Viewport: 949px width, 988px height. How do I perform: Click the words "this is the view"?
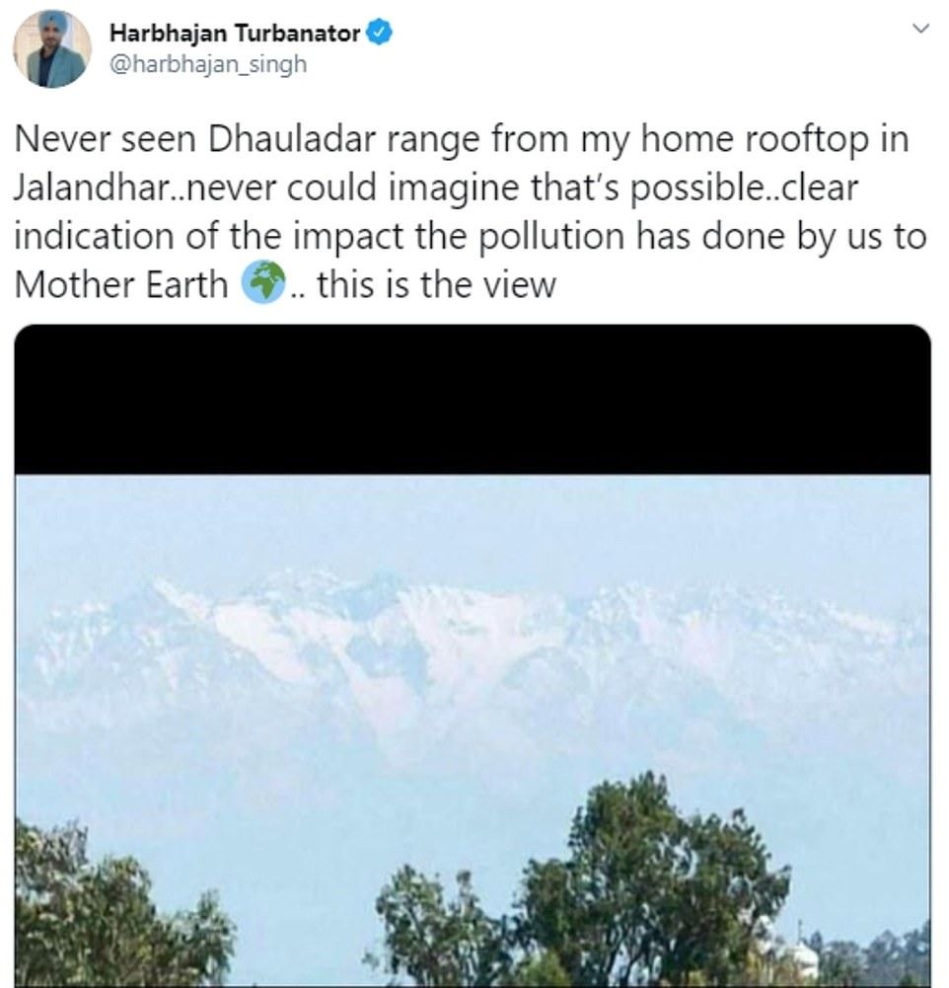point(437,286)
